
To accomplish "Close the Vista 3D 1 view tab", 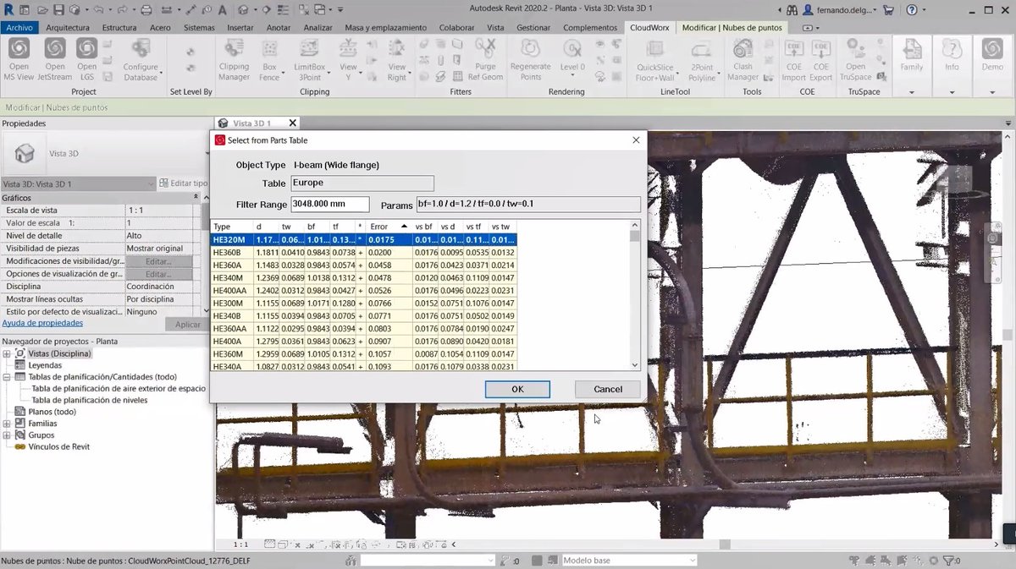I will click(293, 123).
